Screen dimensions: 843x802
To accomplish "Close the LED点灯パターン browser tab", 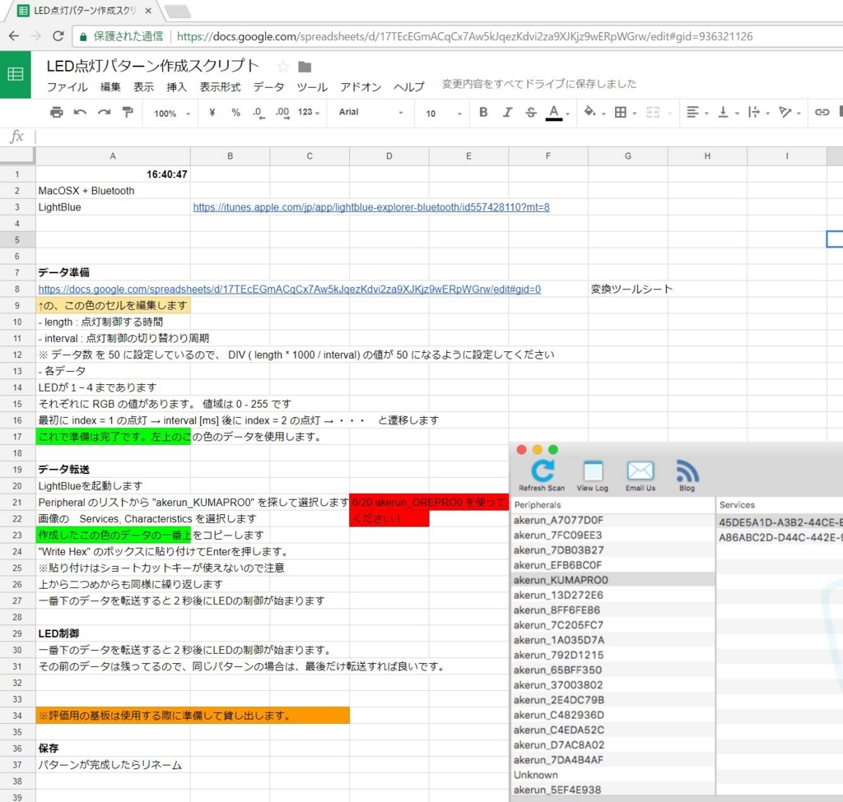I will pyautogui.click(x=148, y=10).
